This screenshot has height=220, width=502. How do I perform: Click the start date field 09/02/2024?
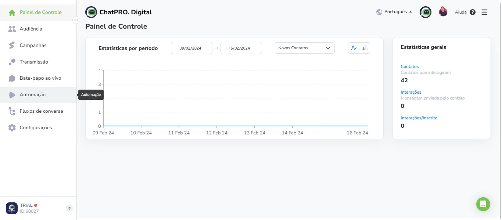(191, 48)
